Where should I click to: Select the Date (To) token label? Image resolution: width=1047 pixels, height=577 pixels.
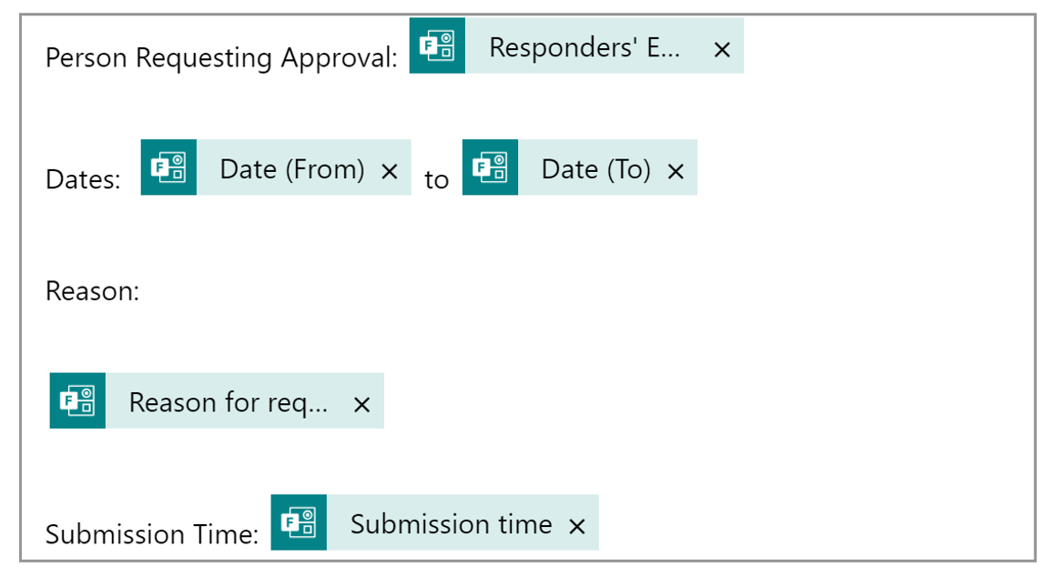[596, 169]
